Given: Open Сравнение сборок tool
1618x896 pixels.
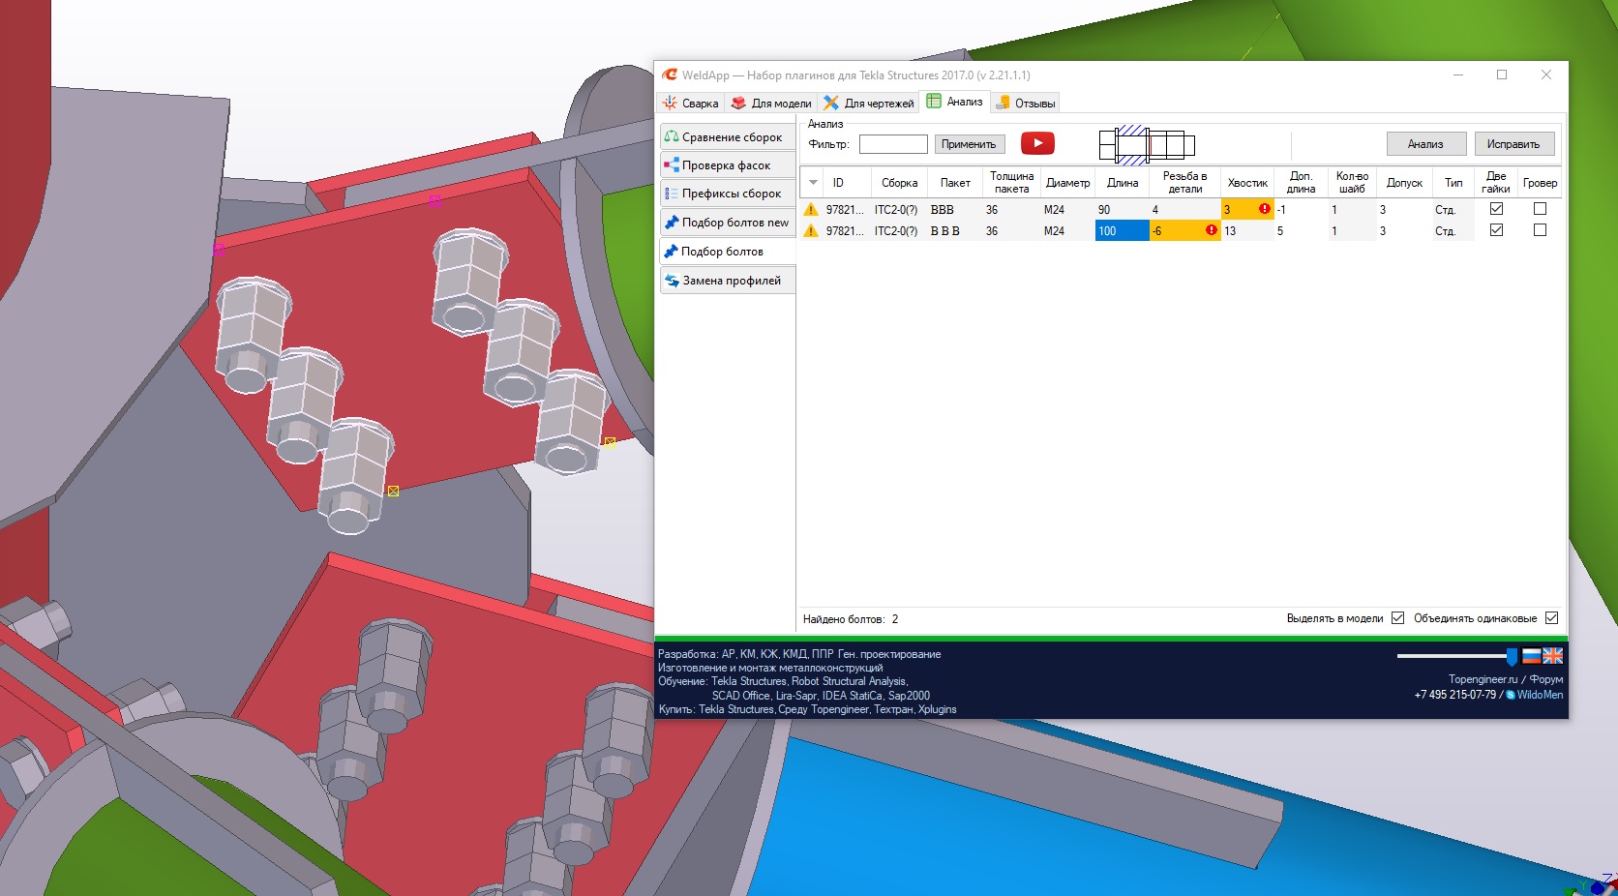Looking at the screenshot, I should (727, 137).
